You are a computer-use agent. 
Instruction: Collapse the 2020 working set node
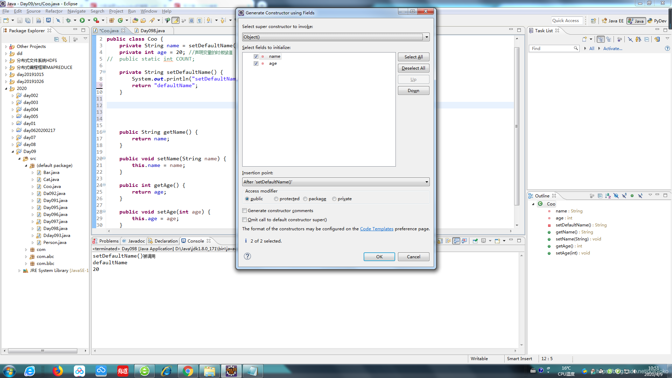(x=6, y=89)
